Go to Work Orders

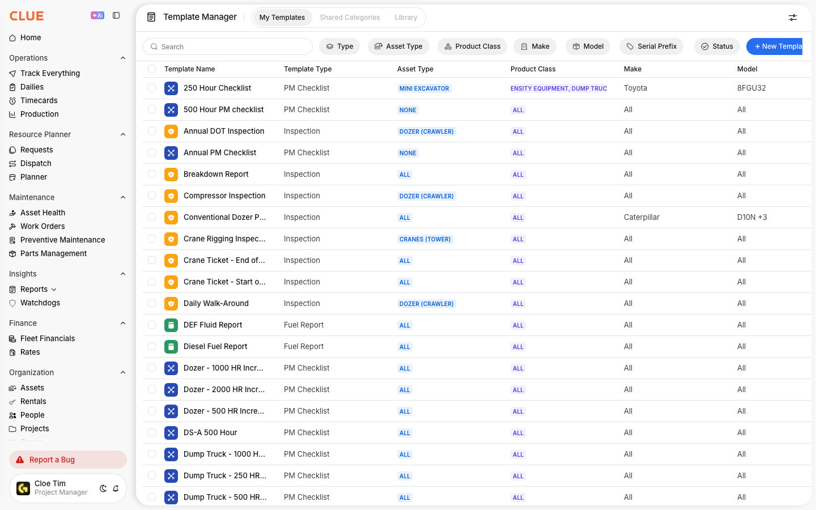[x=42, y=226]
